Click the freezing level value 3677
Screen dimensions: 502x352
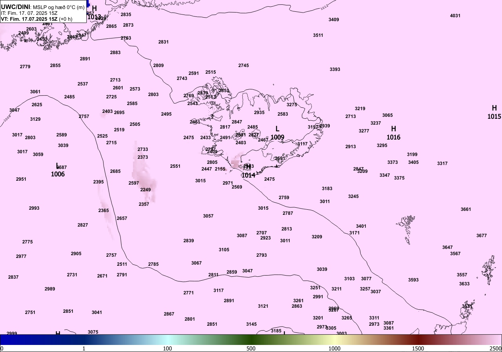point(482,236)
